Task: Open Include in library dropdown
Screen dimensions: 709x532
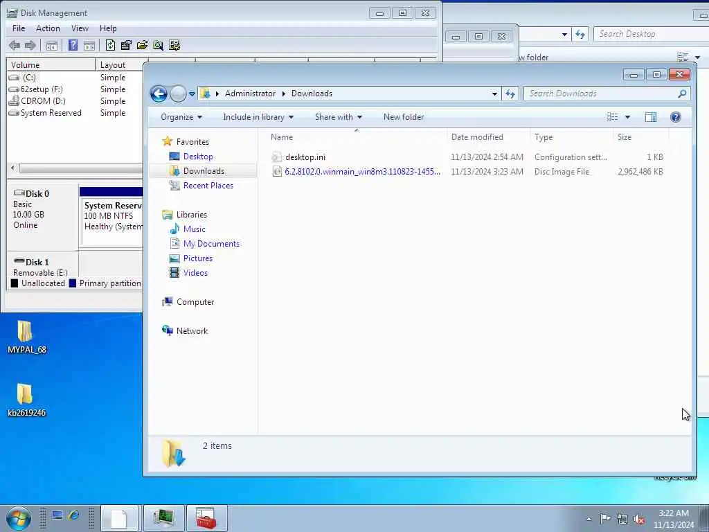Action: point(258,117)
